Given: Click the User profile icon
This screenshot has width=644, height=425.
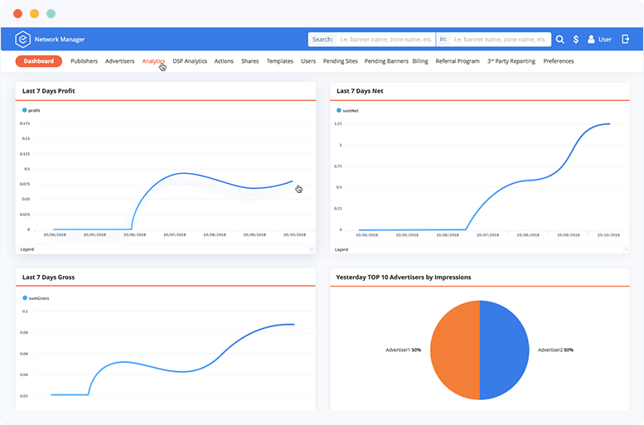Looking at the screenshot, I should pyautogui.click(x=591, y=39).
